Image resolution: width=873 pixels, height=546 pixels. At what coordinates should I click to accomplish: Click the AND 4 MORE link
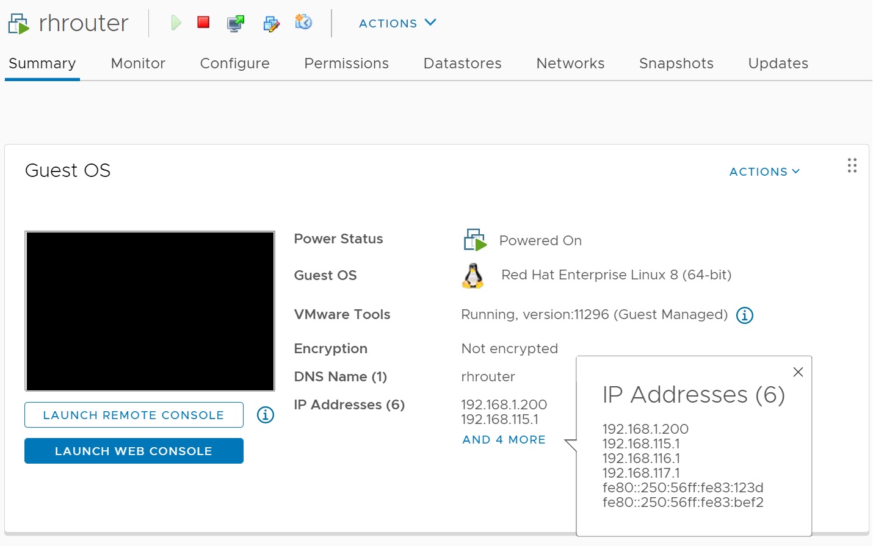(x=504, y=439)
